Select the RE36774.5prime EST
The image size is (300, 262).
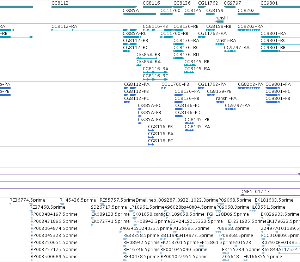(x=21, y=204)
